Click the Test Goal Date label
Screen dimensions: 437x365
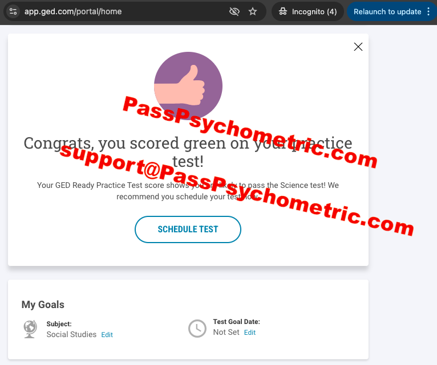click(x=237, y=322)
